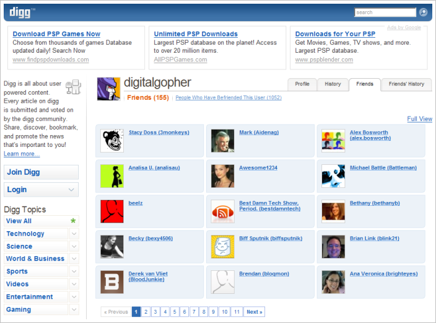Switch to Full View link
The width and height of the screenshot is (436, 323).
[420, 119]
